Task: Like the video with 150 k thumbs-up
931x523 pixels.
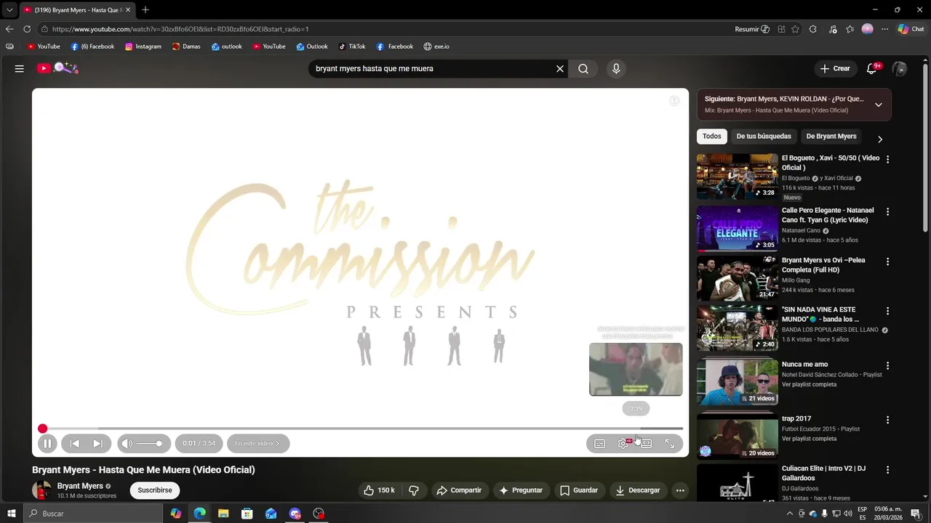Action: pyautogui.click(x=380, y=490)
